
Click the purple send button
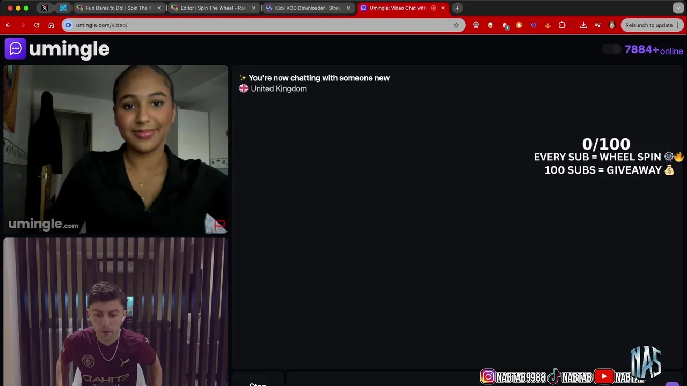[x=673, y=384]
